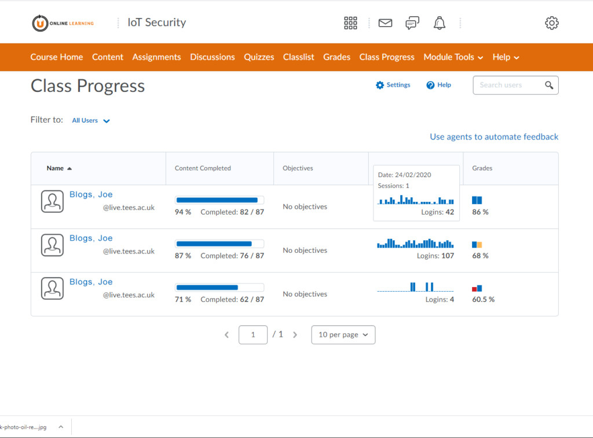The height and width of the screenshot is (438, 593).
Task: Open the All Users filter dropdown
Action: (x=90, y=120)
